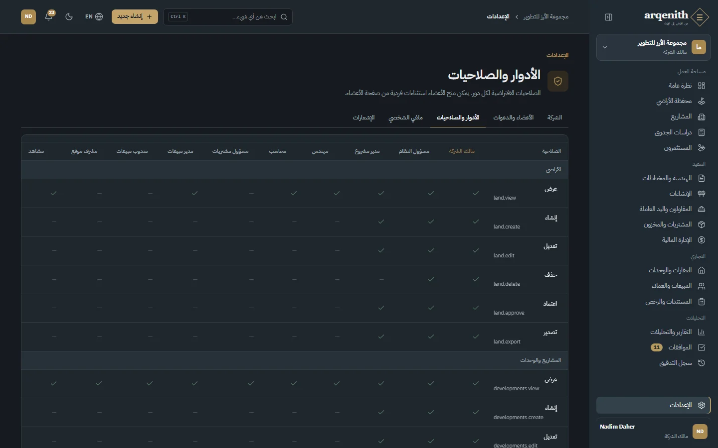Screen dimensions: 718x448
Task: Click the developments.view permission code
Action: (516, 389)
